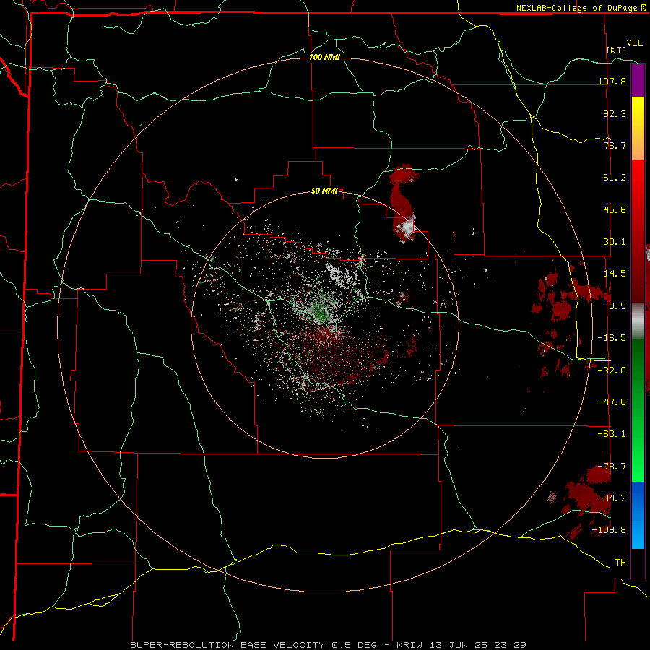Click the -47.6 legend value

coord(612,402)
